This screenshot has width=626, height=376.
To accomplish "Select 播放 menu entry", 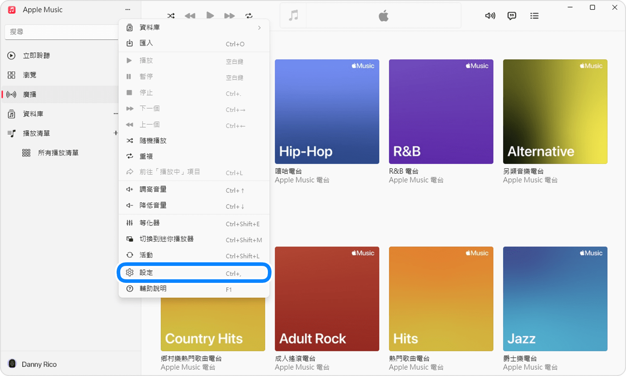I will click(194, 60).
